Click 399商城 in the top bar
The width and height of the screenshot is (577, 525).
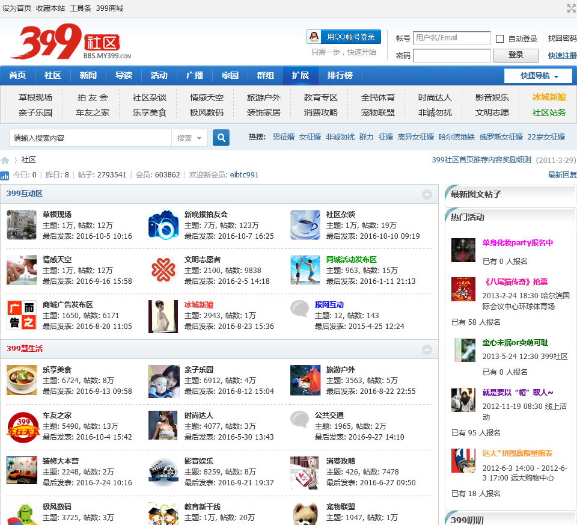pyautogui.click(x=109, y=8)
